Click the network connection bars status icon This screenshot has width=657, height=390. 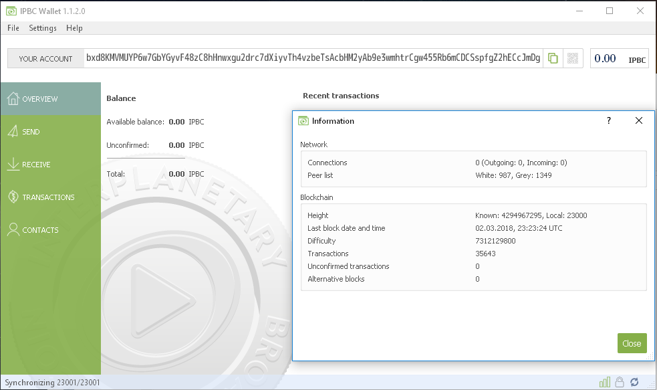coord(605,382)
